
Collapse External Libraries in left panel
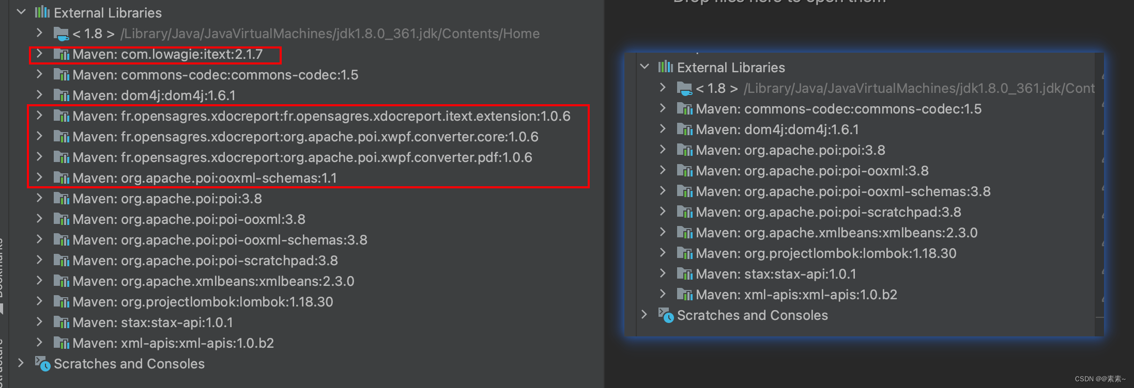21,12
